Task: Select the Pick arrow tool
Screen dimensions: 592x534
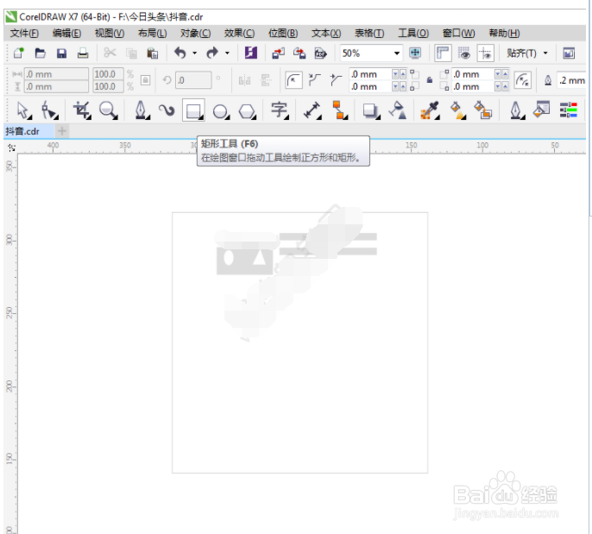Action: [24, 110]
